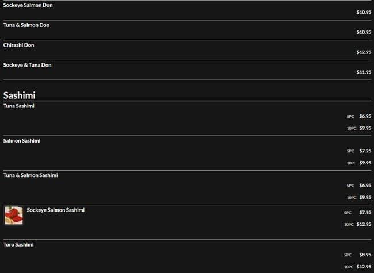This screenshot has width=374, height=273.
Task: Open the Tuna Sashimi item
Action: (x=19, y=106)
